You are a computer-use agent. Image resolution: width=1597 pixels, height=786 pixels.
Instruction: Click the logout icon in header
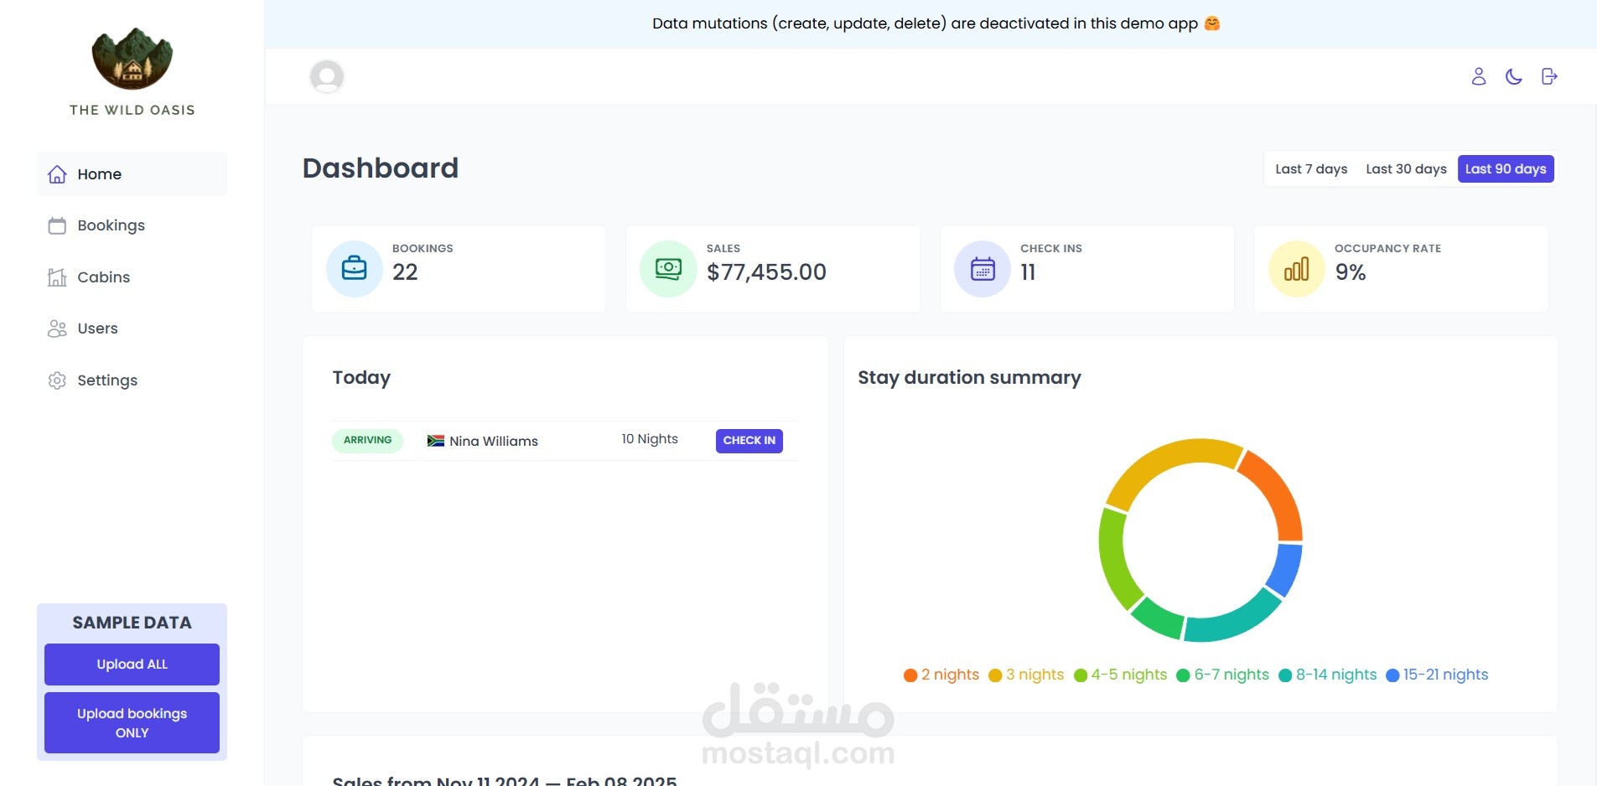[1549, 76]
